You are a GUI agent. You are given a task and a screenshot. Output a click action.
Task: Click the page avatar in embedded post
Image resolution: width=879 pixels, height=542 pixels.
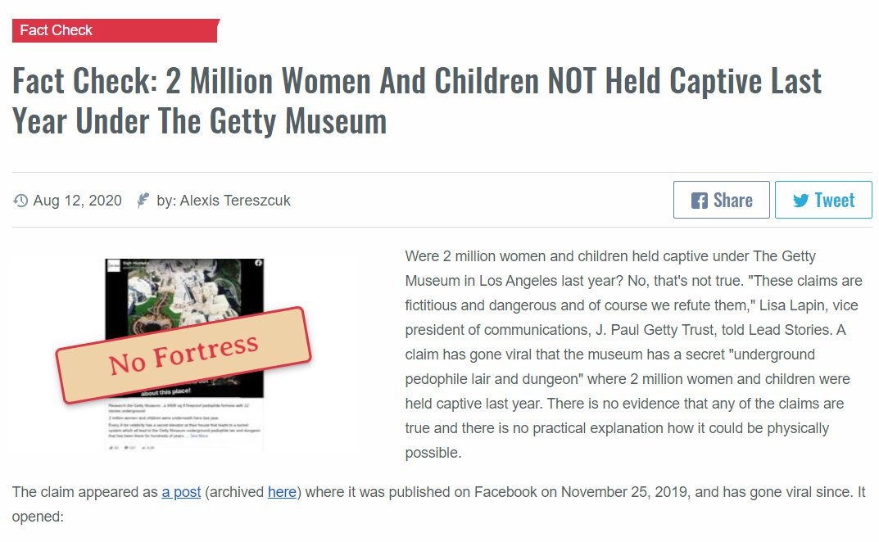[x=111, y=265]
